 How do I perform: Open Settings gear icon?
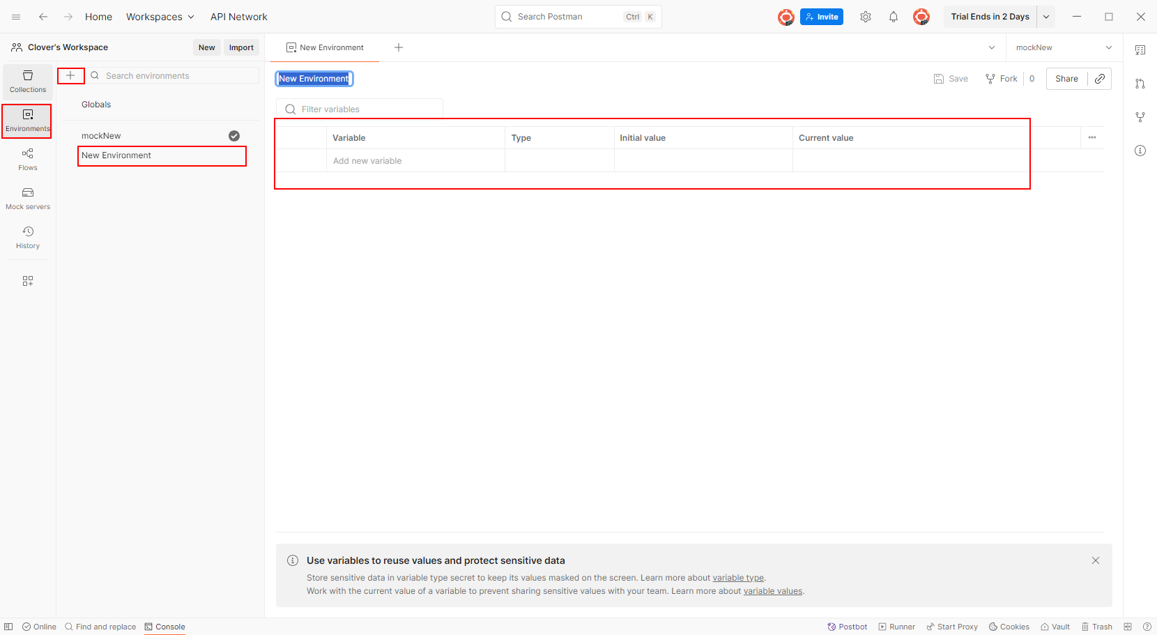[866, 17]
